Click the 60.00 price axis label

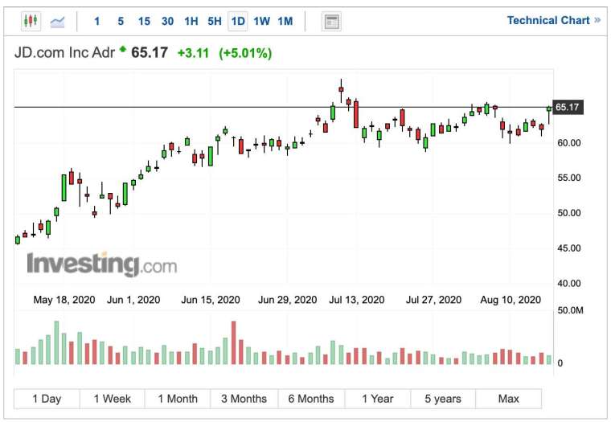point(569,143)
